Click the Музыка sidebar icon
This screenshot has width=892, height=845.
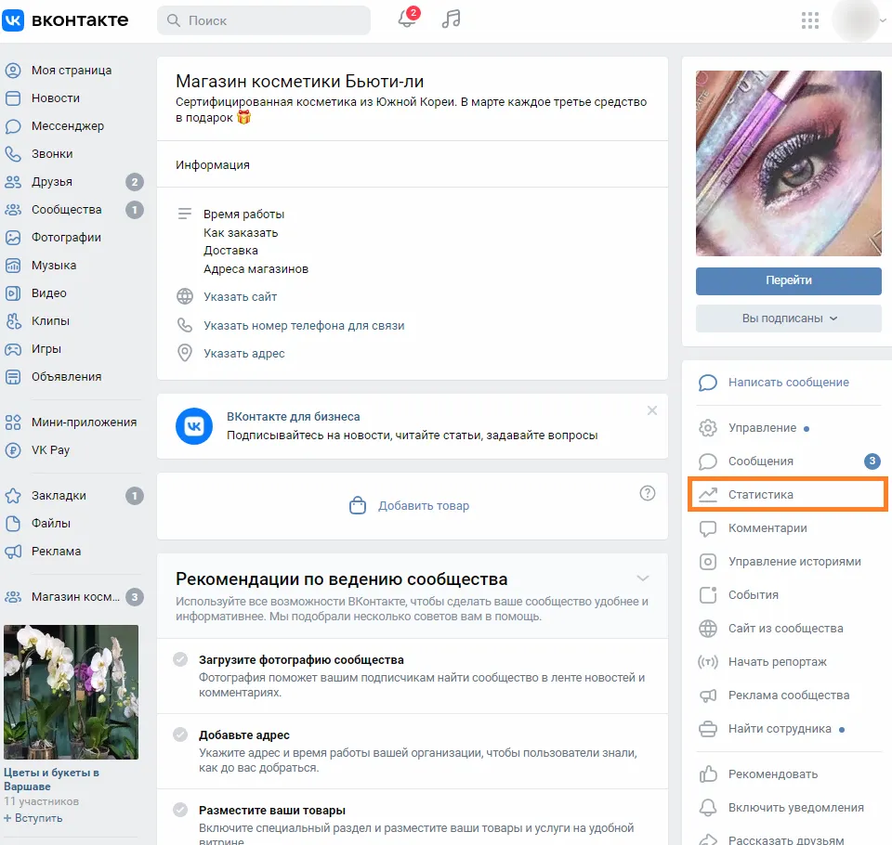pyautogui.click(x=13, y=266)
